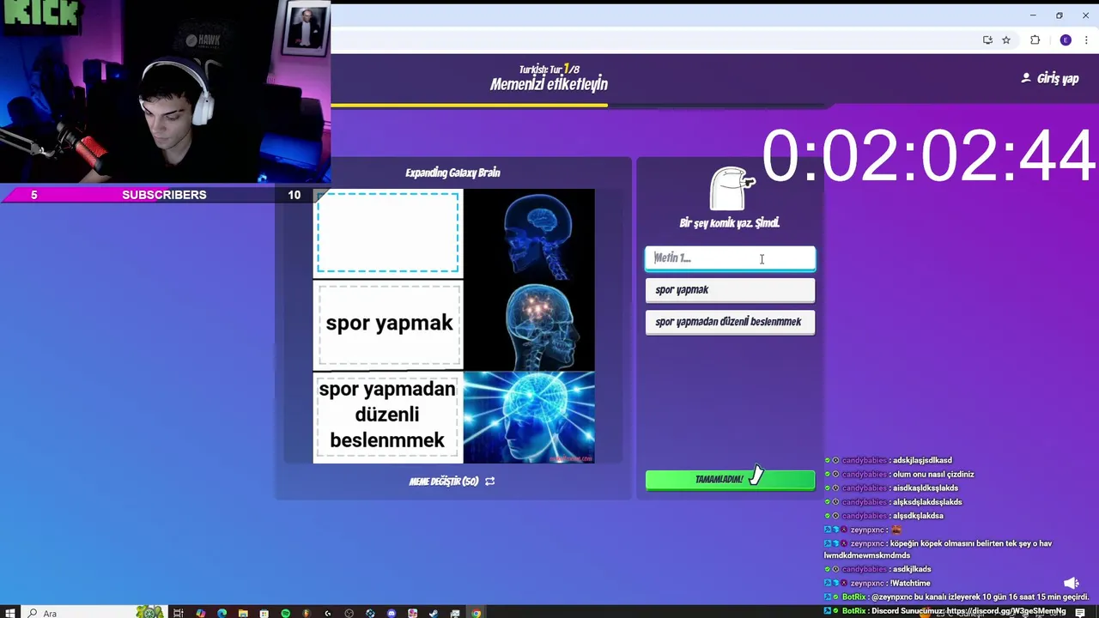The width and height of the screenshot is (1099, 618).
Task: Click zeynpxnc's '!Watchtime' chat message
Action: (x=911, y=584)
